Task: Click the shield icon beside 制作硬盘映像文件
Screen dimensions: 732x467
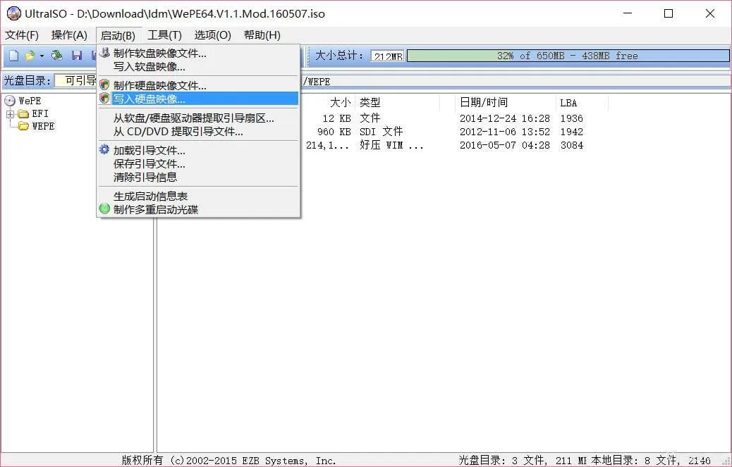Action: 104,85
